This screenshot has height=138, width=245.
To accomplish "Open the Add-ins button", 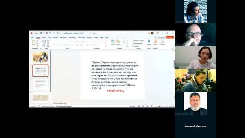I will [x=155, y=42].
